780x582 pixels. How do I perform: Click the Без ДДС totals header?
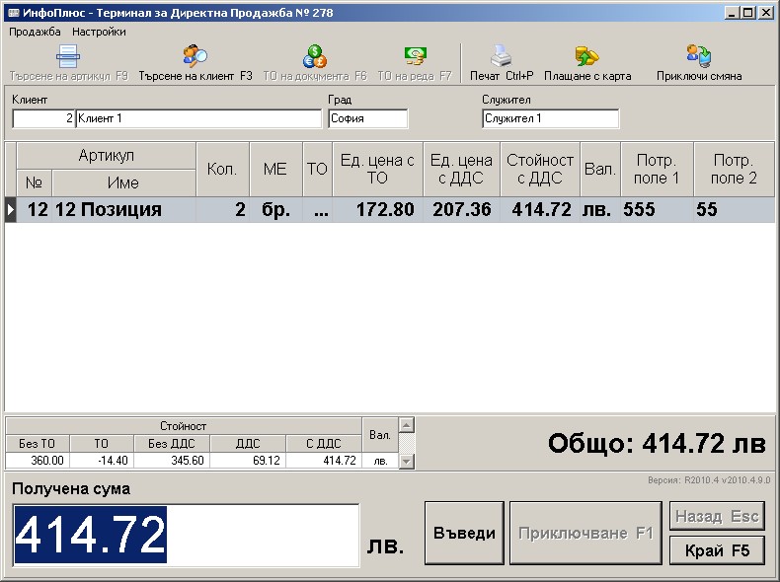pos(172,443)
